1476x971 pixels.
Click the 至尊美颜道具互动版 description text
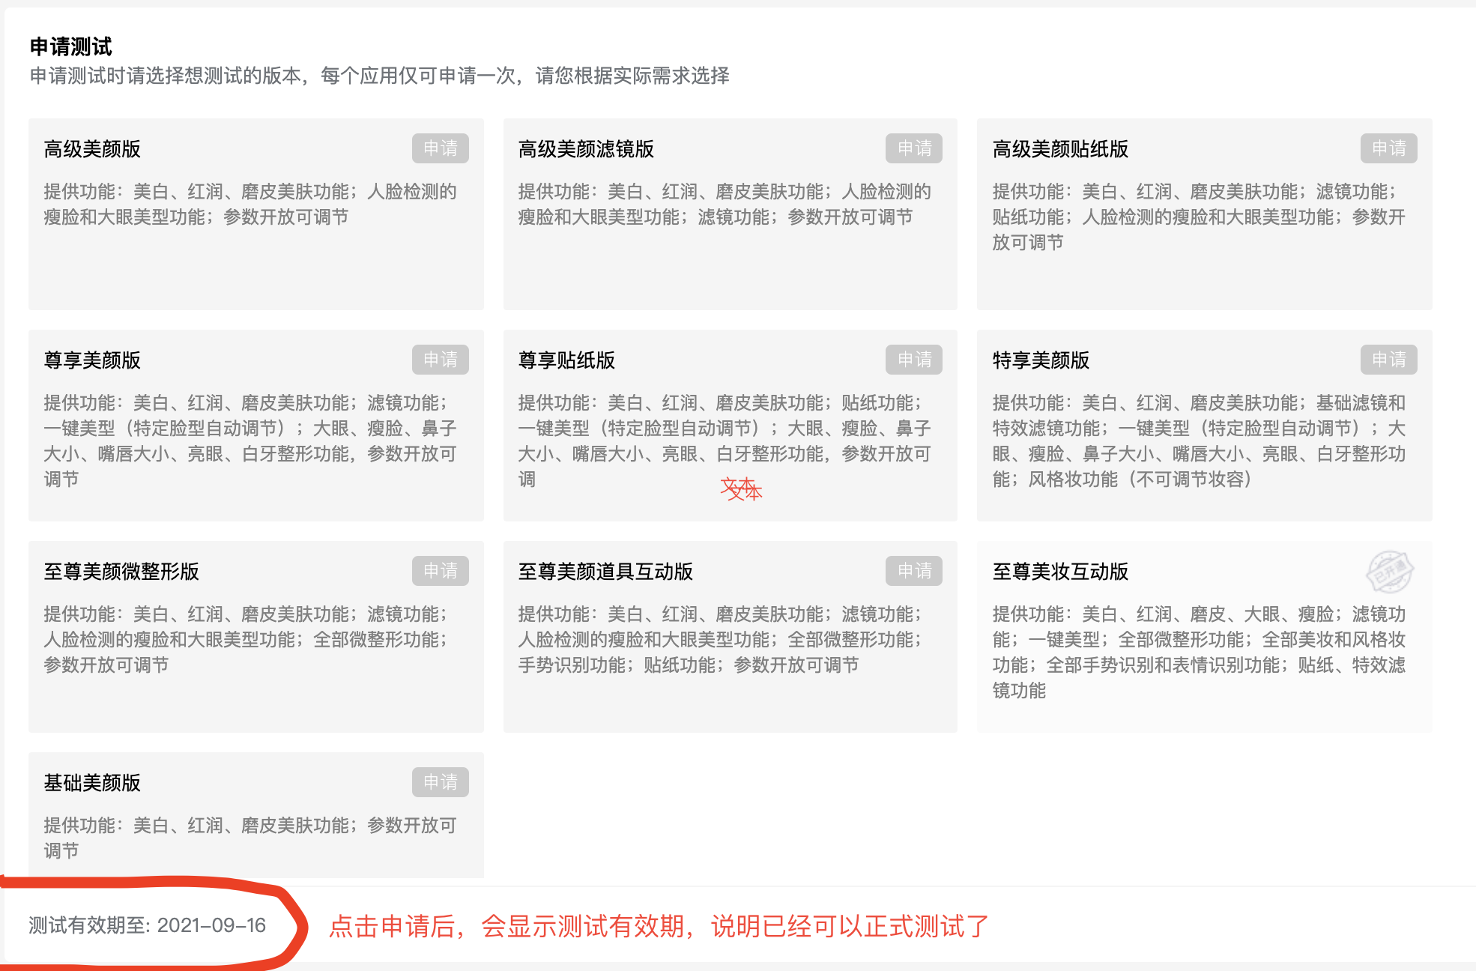click(x=719, y=639)
